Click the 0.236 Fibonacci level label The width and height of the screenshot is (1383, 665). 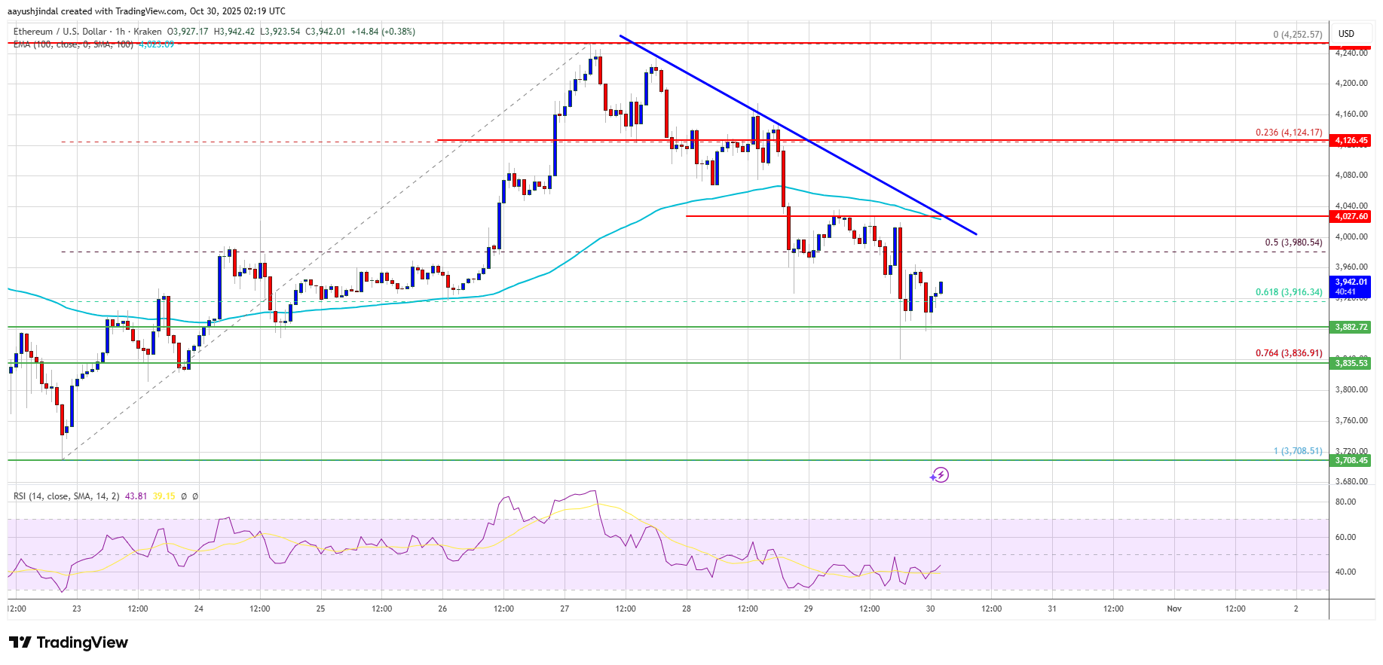click(x=1288, y=133)
